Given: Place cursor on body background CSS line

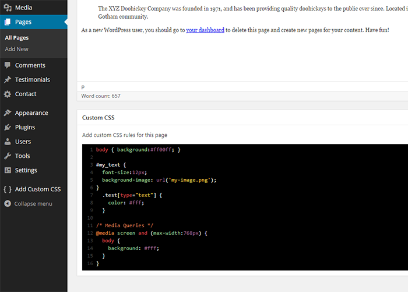Looking at the screenshot, I should pyautogui.click(x=138, y=150).
